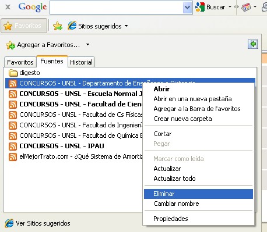Click the Google logo in toolbar

(x=33, y=7)
